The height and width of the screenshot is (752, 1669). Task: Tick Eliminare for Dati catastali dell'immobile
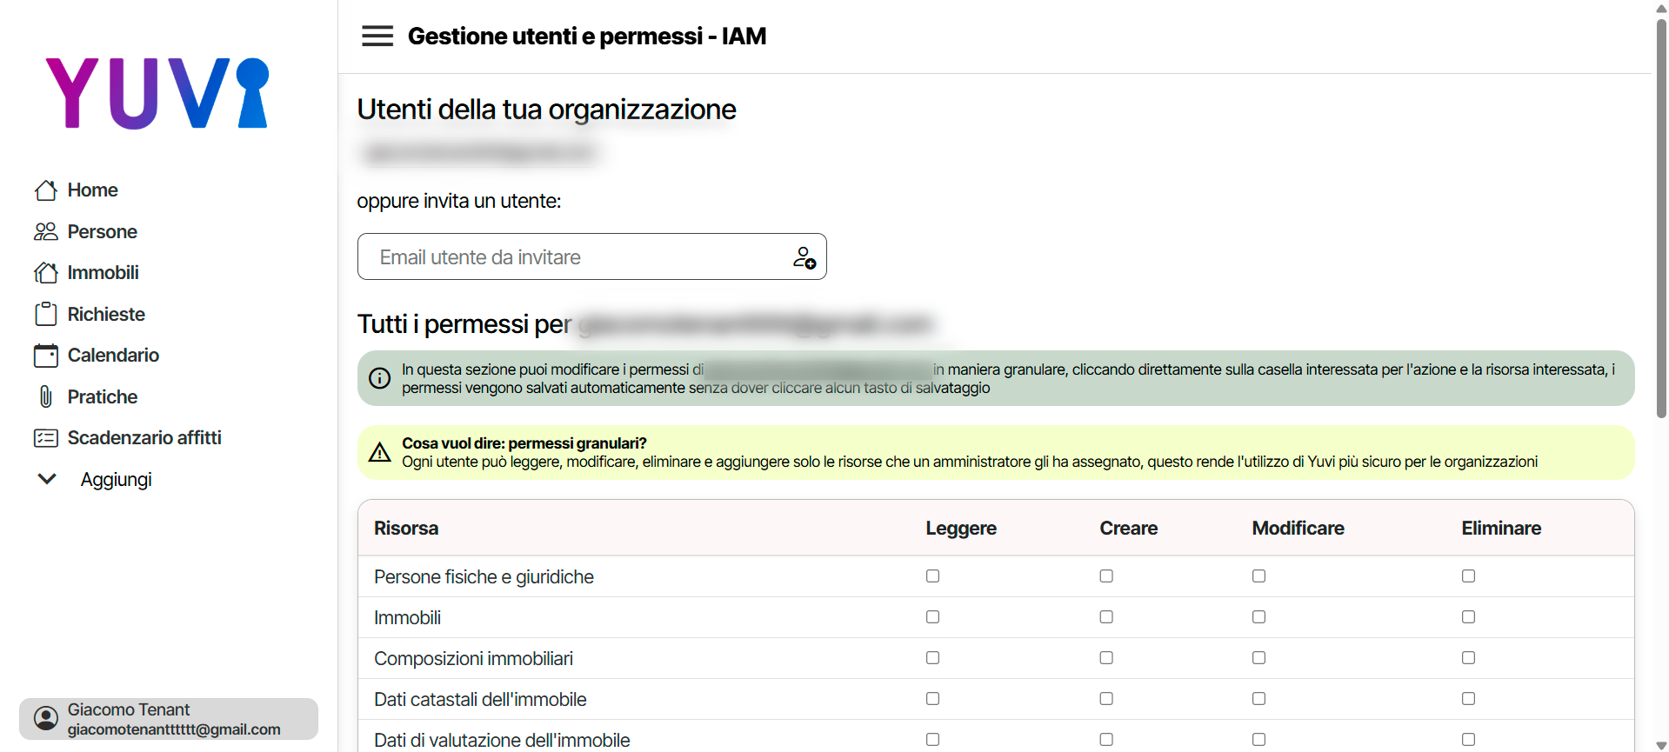click(1468, 699)
